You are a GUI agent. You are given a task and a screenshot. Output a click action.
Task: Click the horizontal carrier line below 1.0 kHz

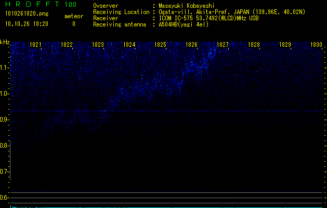point(166,111)
